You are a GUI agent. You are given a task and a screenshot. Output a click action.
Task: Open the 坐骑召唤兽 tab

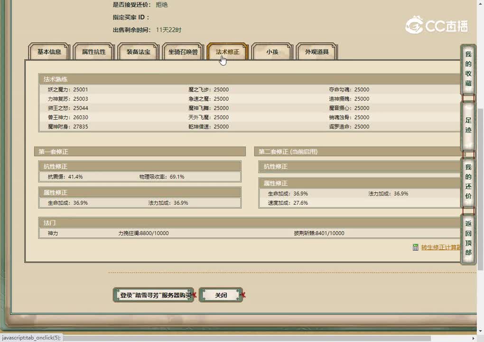click(183, 52)
